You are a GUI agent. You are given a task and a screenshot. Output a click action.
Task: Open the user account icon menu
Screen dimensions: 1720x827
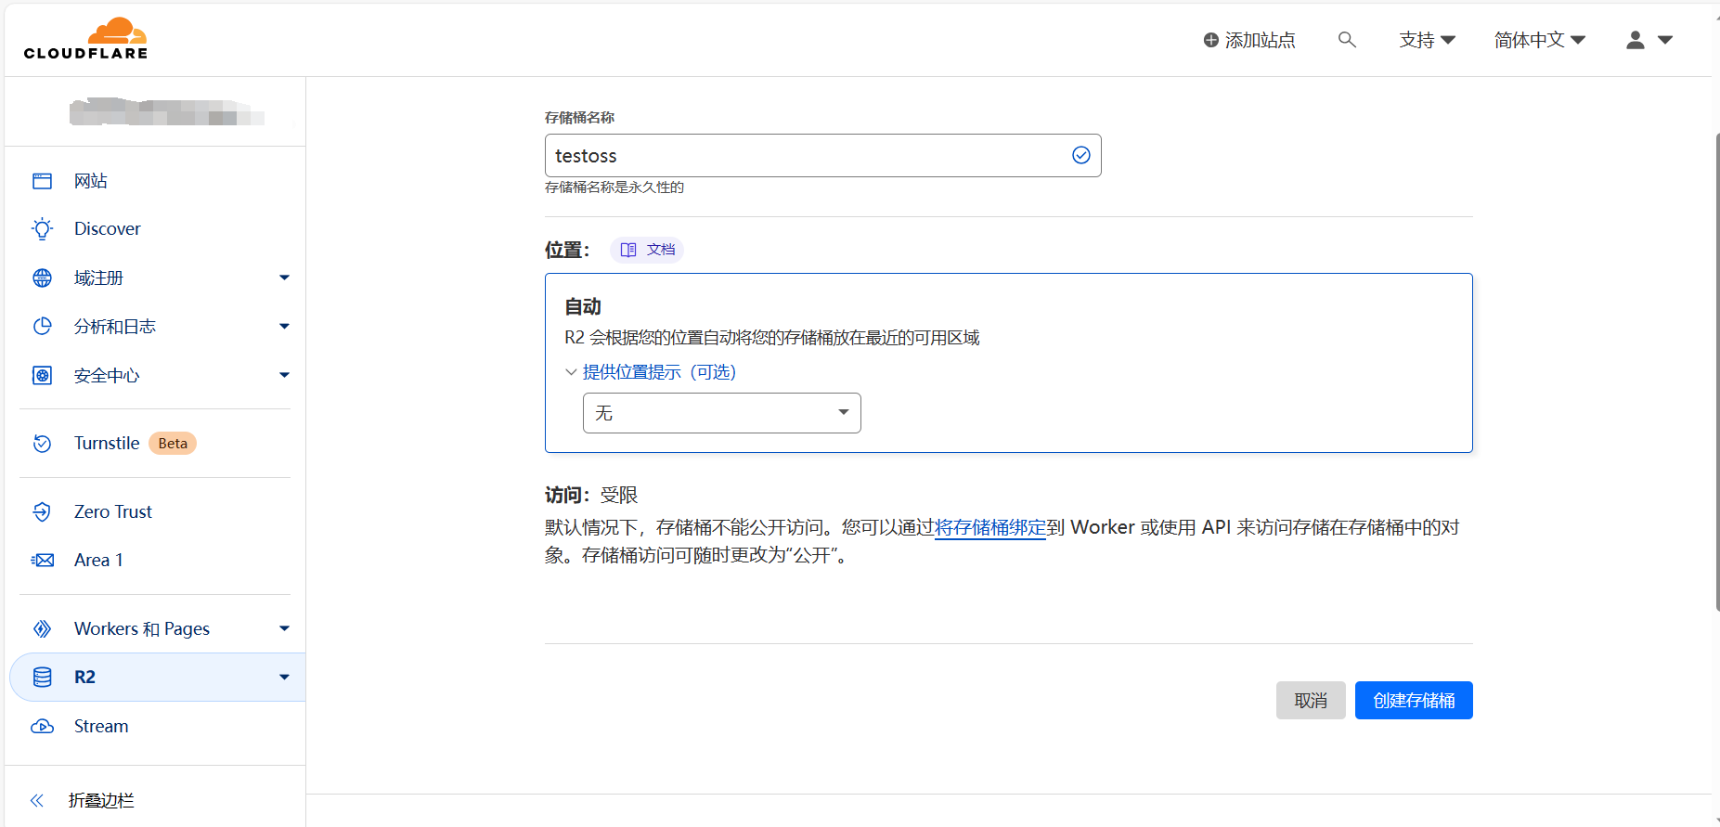tap(1649, 40)
